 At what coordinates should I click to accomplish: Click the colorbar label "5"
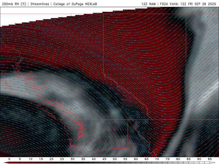pyautogui.click(x=20, y=159)
